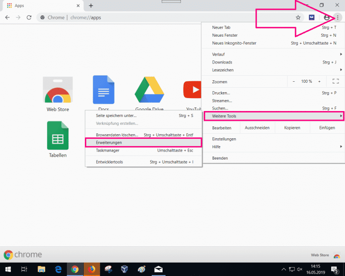Click the Einfügen button
345x276 pixels.
[327, 128]
